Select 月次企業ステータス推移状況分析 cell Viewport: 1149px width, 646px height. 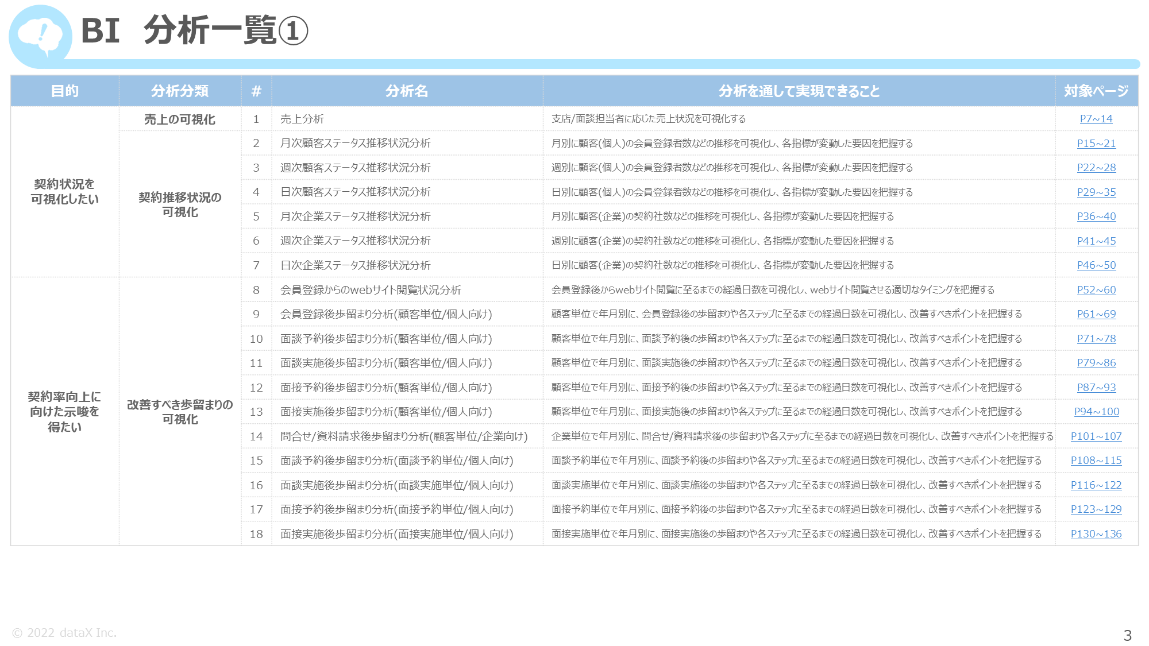point(407,216)
